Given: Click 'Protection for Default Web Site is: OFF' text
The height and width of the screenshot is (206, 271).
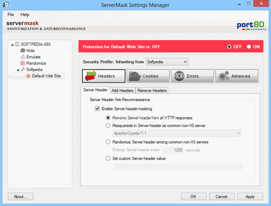Looking at the screenshot, I should 121,47.
